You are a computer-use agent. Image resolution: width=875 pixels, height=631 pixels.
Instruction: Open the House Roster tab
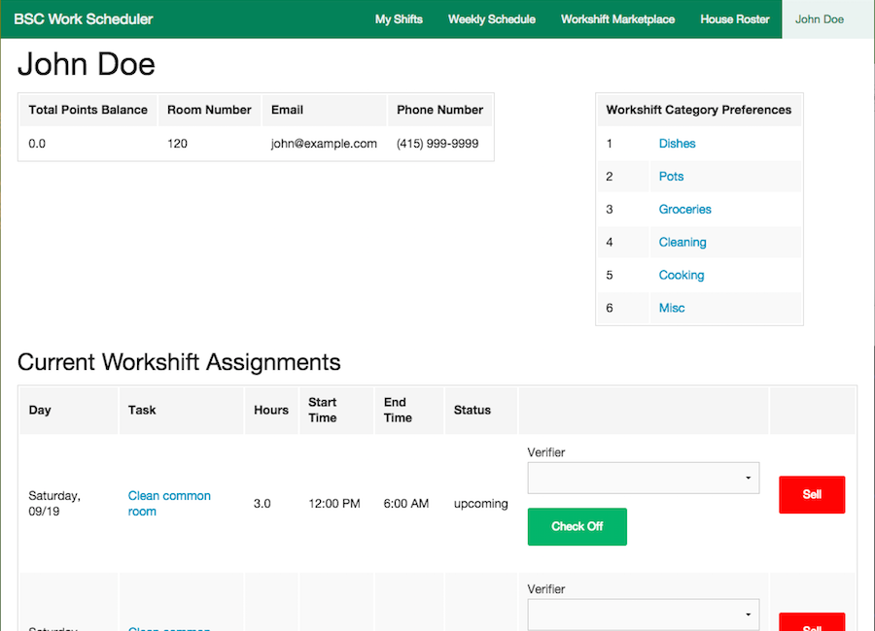[735, 19]
